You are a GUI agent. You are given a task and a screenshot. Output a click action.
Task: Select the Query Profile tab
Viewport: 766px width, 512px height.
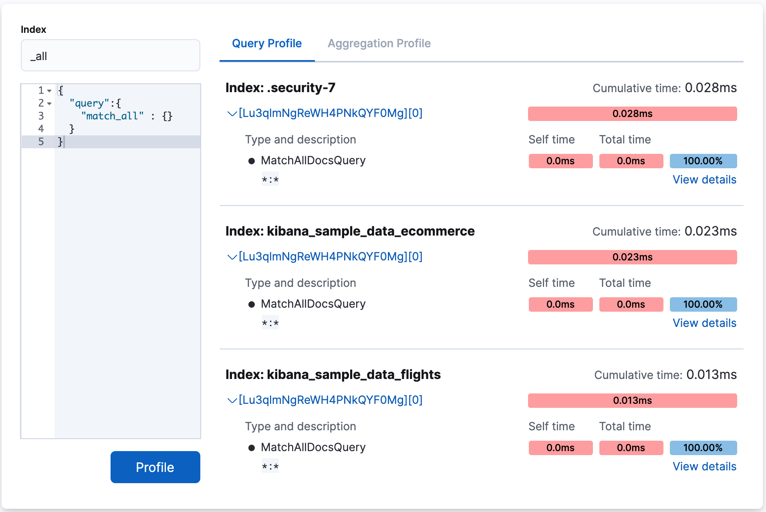(x=267, y=43)
